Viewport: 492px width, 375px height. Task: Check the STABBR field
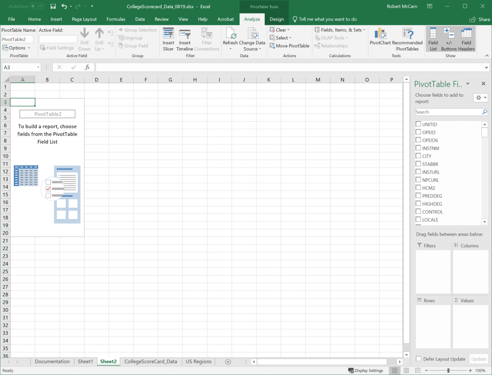tap(418, 163)
